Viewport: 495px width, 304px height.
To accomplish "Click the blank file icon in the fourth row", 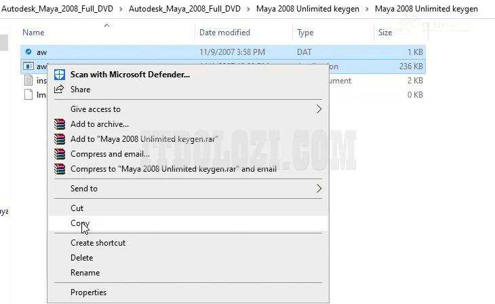I will [28, 95].
